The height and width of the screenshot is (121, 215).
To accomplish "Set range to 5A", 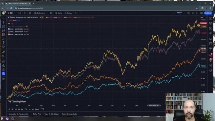I will pos(33,109).
